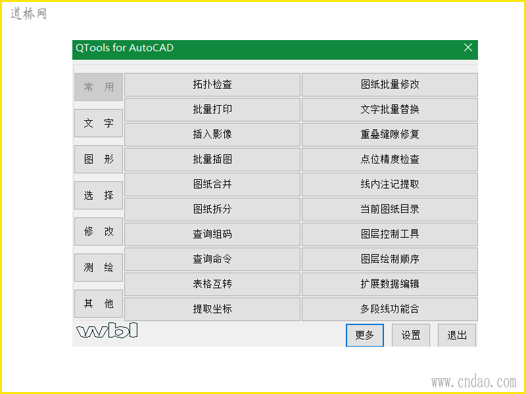Open 当前图纸目录
The image size is (526, 394).
pyautogui.click(x=390, y=209)
